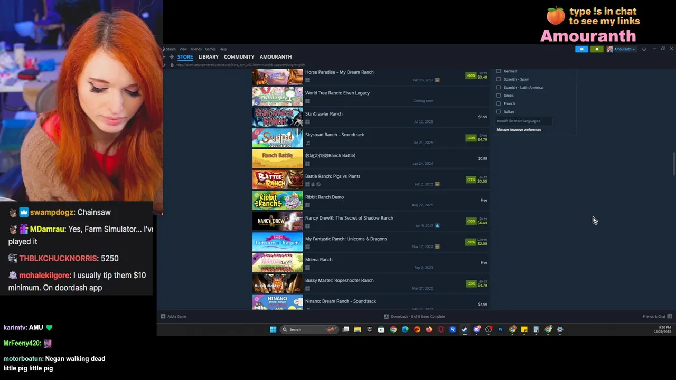Click the plus icon for Add a Game
This screenshot has height=380, width=676.
click(x=163, y=316)
